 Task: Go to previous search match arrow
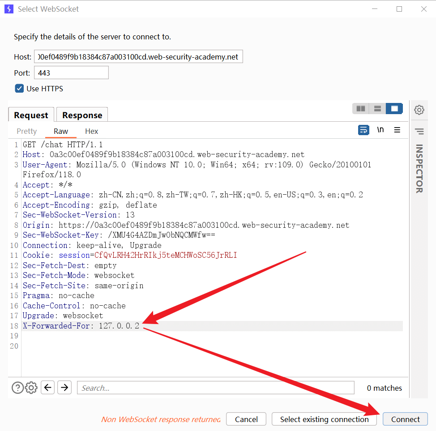point(48,388)
